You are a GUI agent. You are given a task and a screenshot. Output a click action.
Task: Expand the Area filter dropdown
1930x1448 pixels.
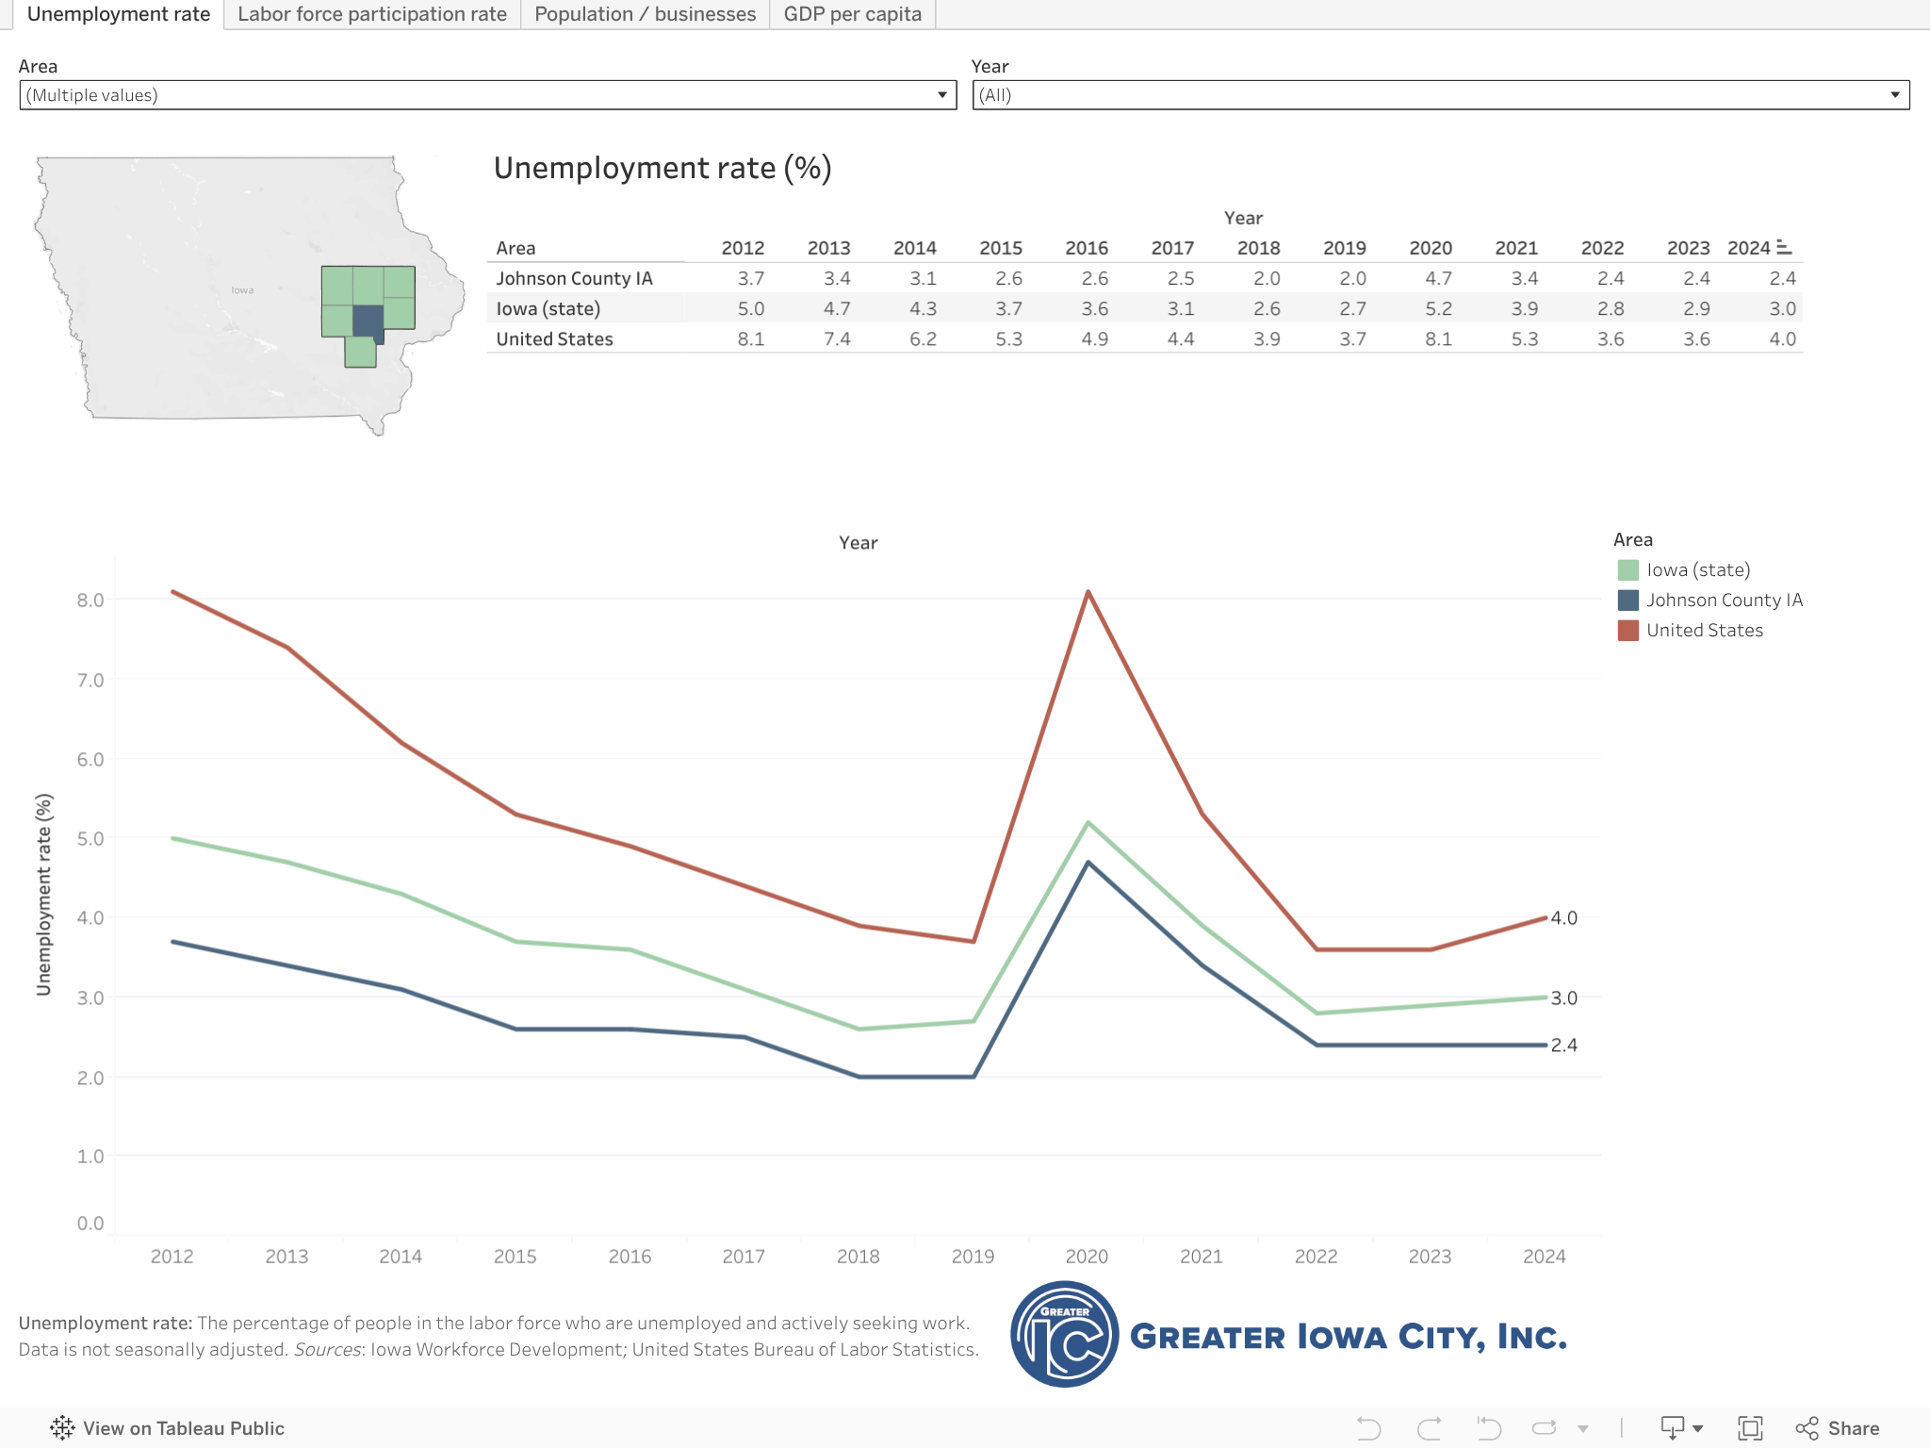[x=941, y=95]
